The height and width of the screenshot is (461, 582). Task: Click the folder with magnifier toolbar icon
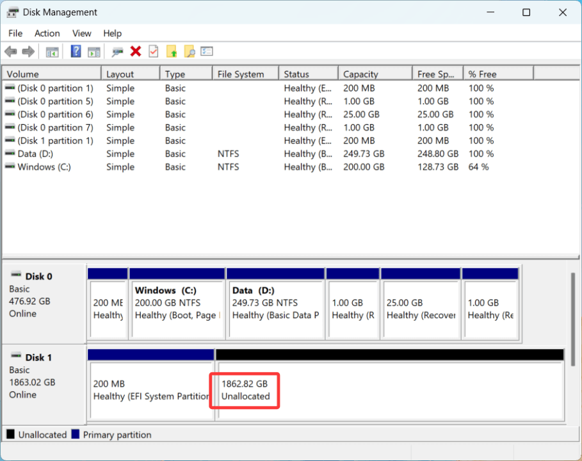click(x=189, y=51)
